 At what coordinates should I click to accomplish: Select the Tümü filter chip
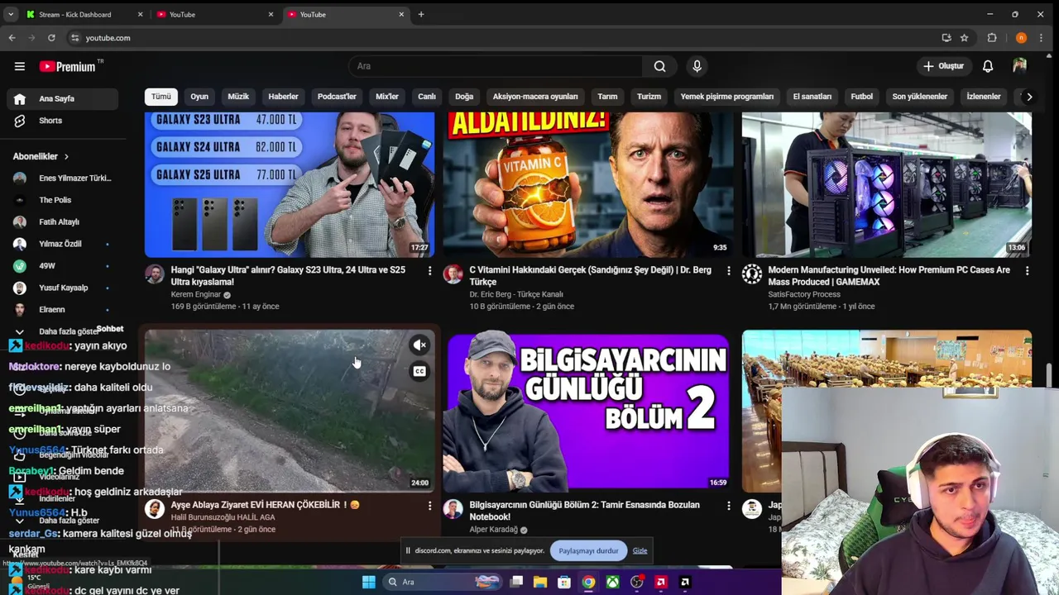161,97
